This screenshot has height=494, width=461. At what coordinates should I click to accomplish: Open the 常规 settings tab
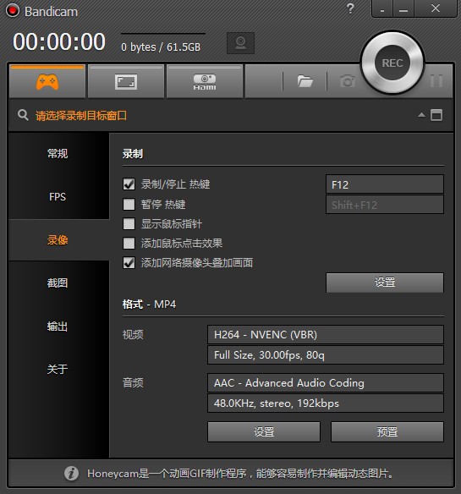(58, 153)
